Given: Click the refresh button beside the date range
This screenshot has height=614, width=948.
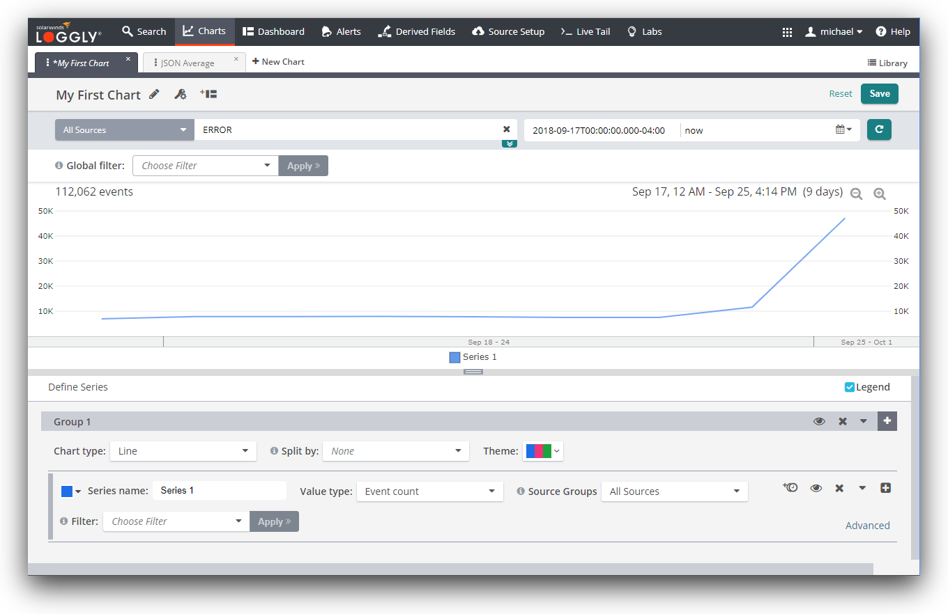Looking at the screenshot, I should [879, 129].
